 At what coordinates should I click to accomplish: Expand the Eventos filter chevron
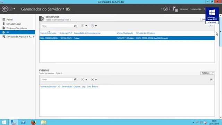[211, 80]
